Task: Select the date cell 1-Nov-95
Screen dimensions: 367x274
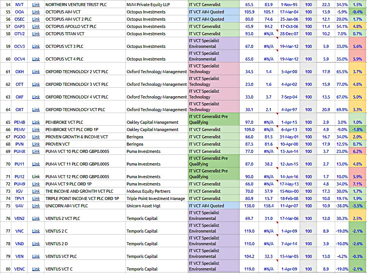Action: [x=289, y=5]
